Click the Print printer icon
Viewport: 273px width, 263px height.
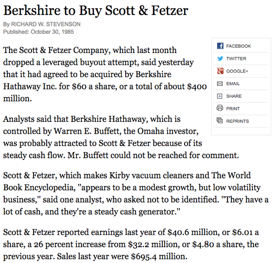(x=220, y=108)
